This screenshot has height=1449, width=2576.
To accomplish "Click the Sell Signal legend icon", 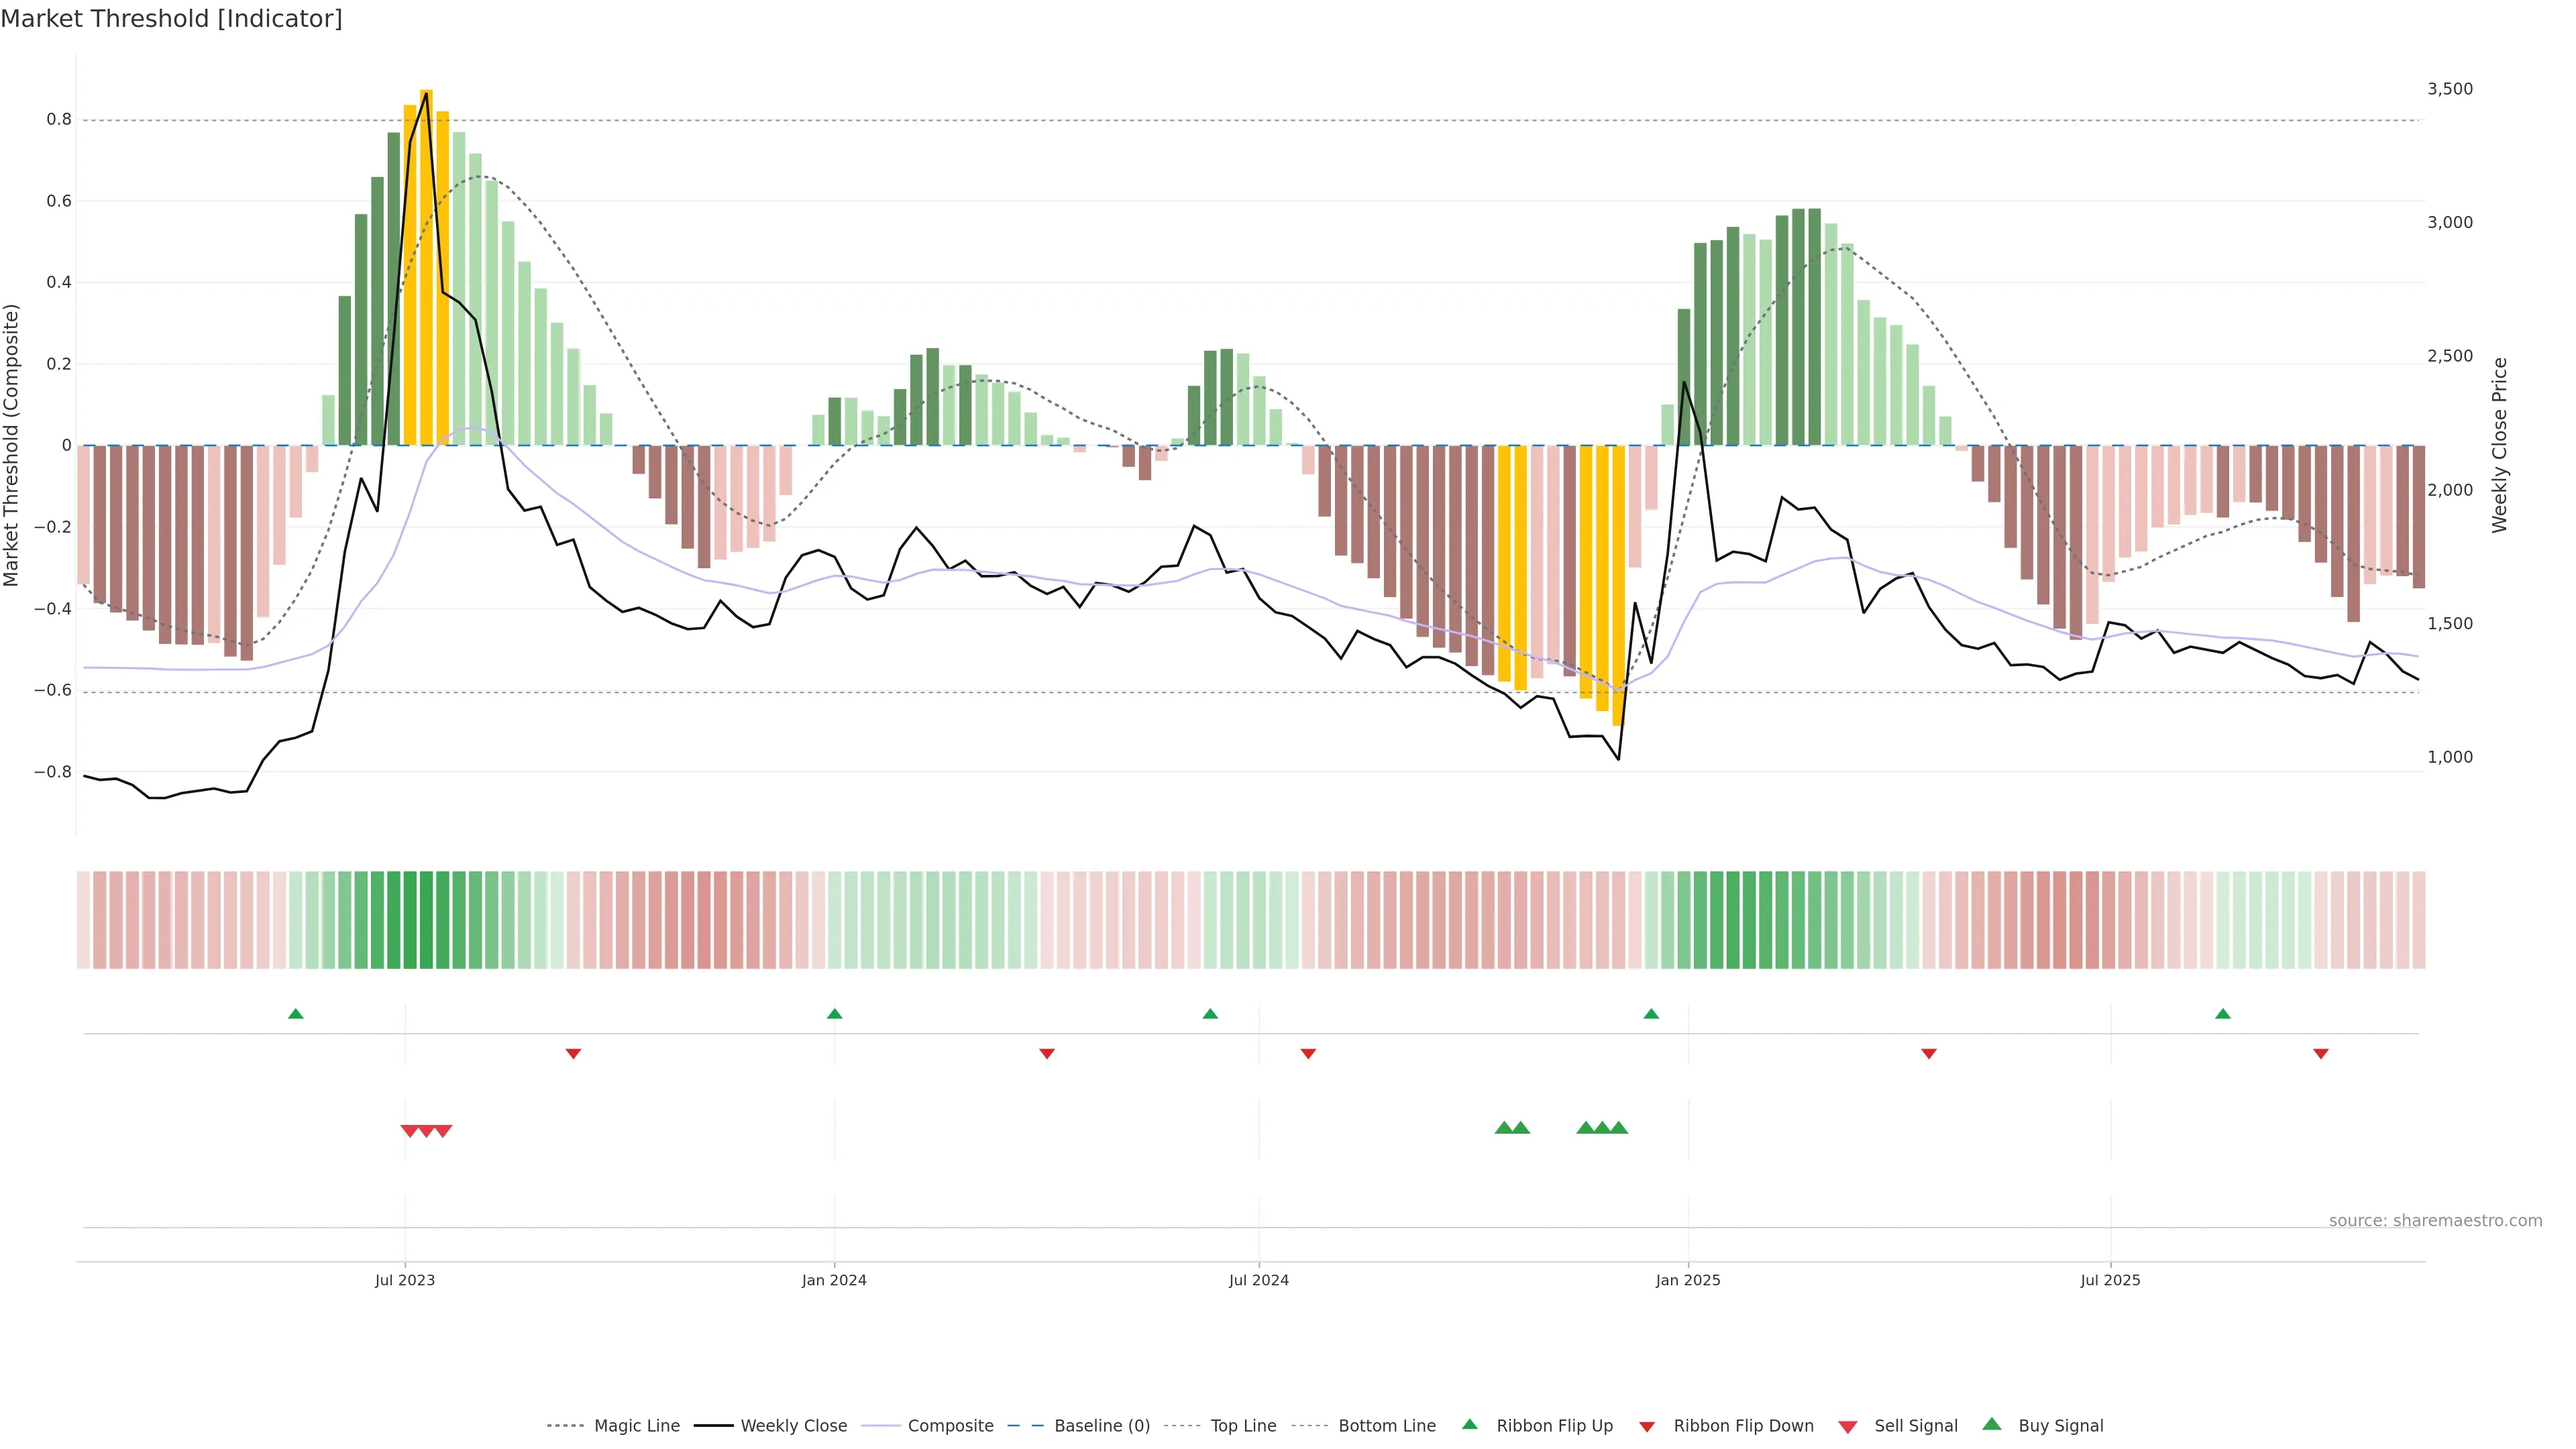I will [1848, 1427].
